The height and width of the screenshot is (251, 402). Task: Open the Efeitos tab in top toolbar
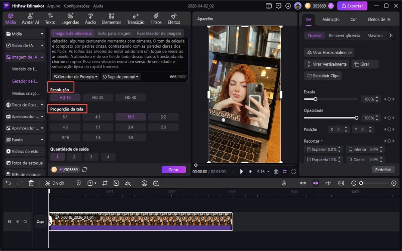tap(174, 19)
